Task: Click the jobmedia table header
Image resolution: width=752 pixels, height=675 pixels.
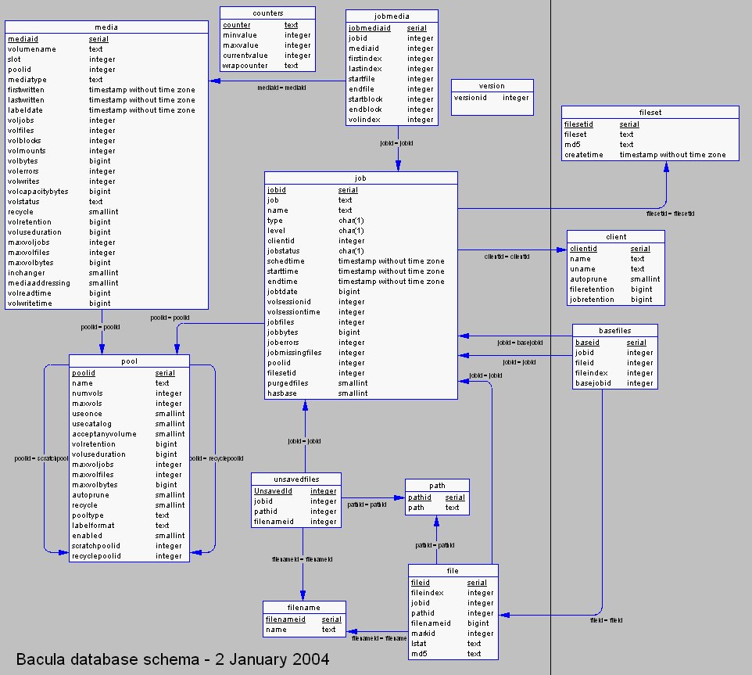Action: [x=392, y=16]
